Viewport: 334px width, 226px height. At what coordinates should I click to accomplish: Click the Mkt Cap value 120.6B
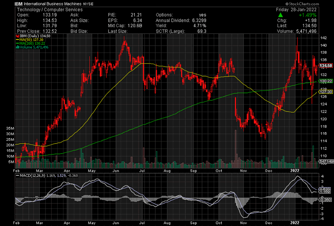[x=135, y=26]
